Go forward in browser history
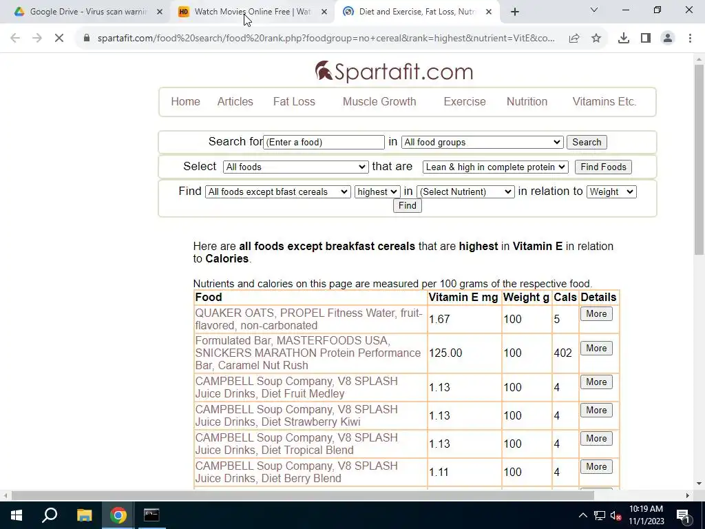 (x=37, y=39)
